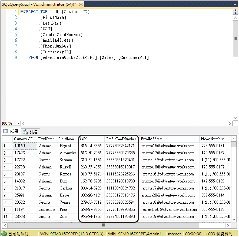Open the 100 % zoom dropdown

pyautogui.click(x=18, y=123)
